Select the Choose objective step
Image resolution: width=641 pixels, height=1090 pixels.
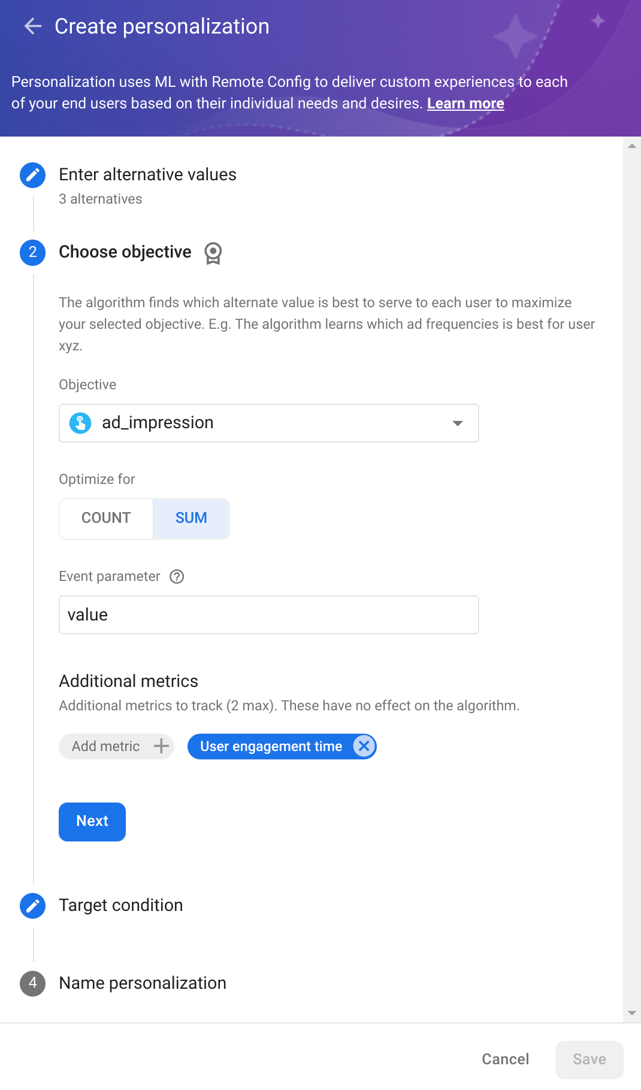click(123, 252)
